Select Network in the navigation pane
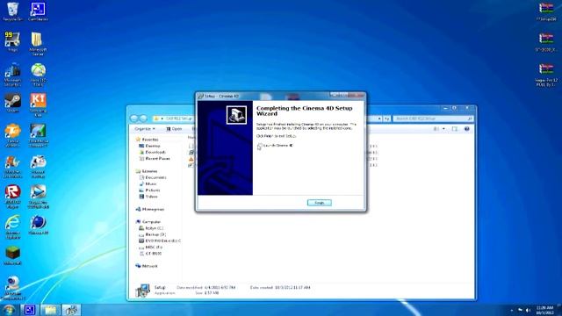Screen dimensions: 562x316 (x=147, y=266)
